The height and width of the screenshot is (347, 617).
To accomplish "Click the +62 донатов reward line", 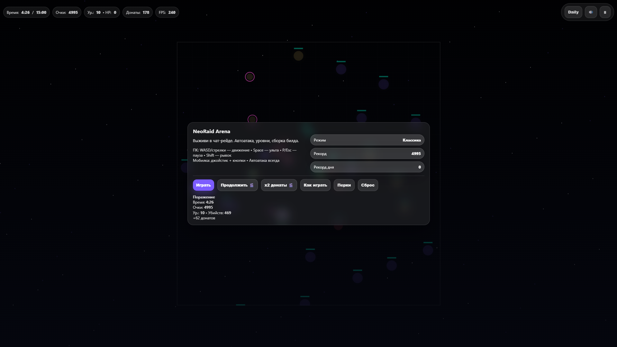I will [204, 218].
